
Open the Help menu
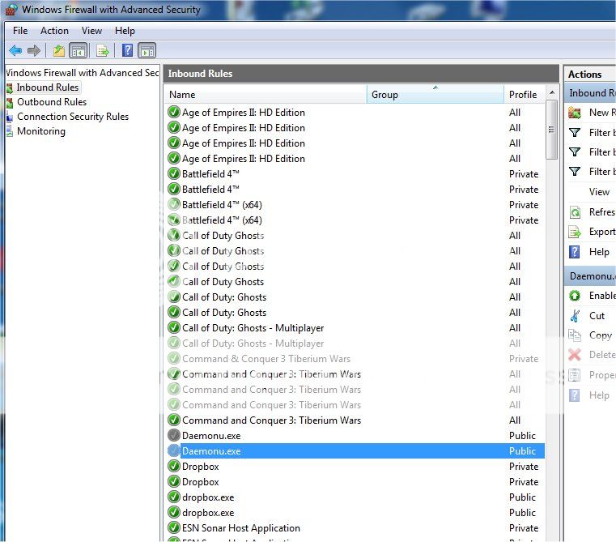pyautogui.click(x=125, y=31)
